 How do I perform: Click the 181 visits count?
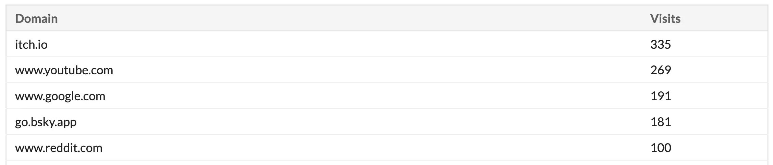click(660, 122)
